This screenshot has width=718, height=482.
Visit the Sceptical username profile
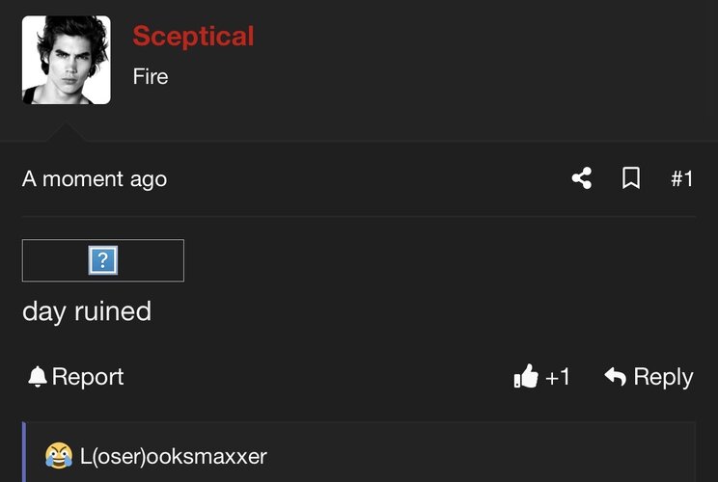[x=193, y=36]
